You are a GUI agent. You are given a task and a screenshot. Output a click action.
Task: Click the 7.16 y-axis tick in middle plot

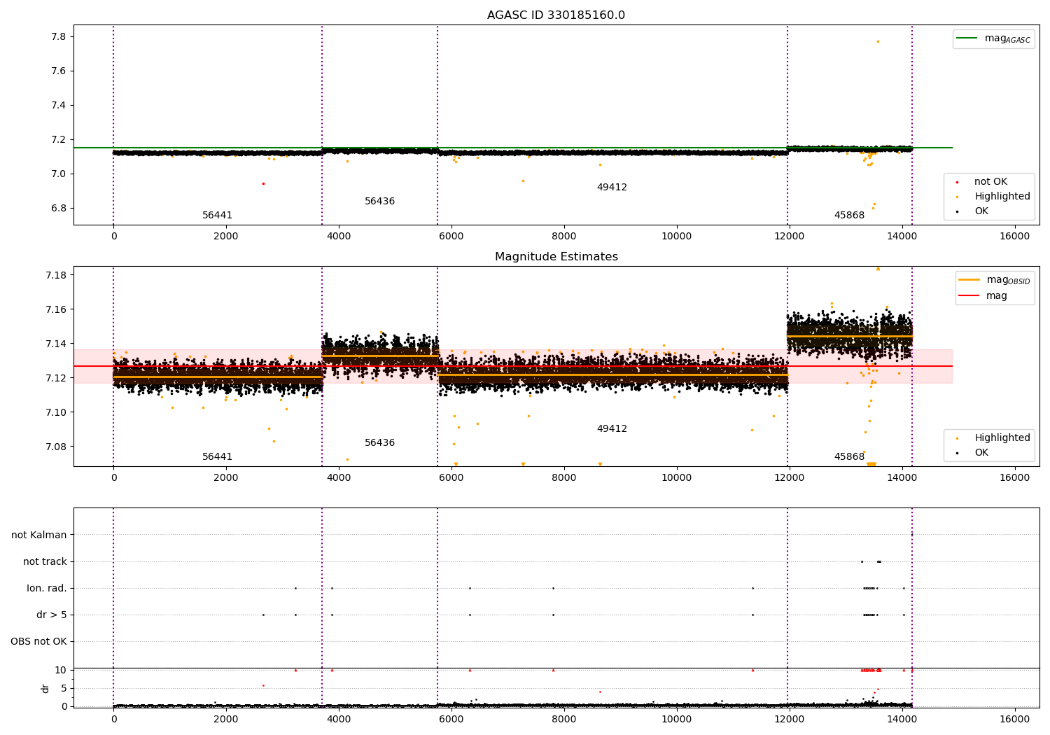[57, 309]
